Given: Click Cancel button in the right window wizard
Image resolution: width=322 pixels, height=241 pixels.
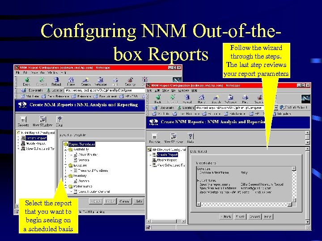Looking at the screenshot, I should pos(254,216).
